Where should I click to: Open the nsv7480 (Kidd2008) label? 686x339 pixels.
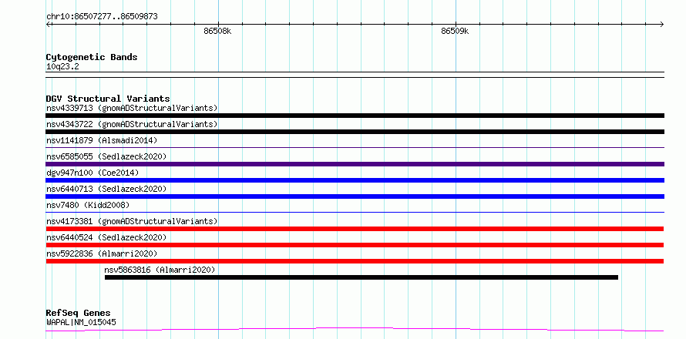(x=88, y=205)
